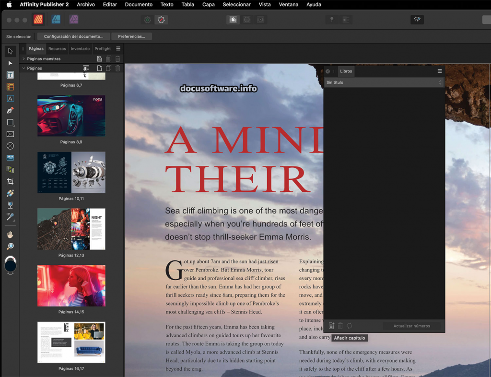Switch to Designer Persona icon
This screenshot has width=491, height=377.
coord(56,20)
